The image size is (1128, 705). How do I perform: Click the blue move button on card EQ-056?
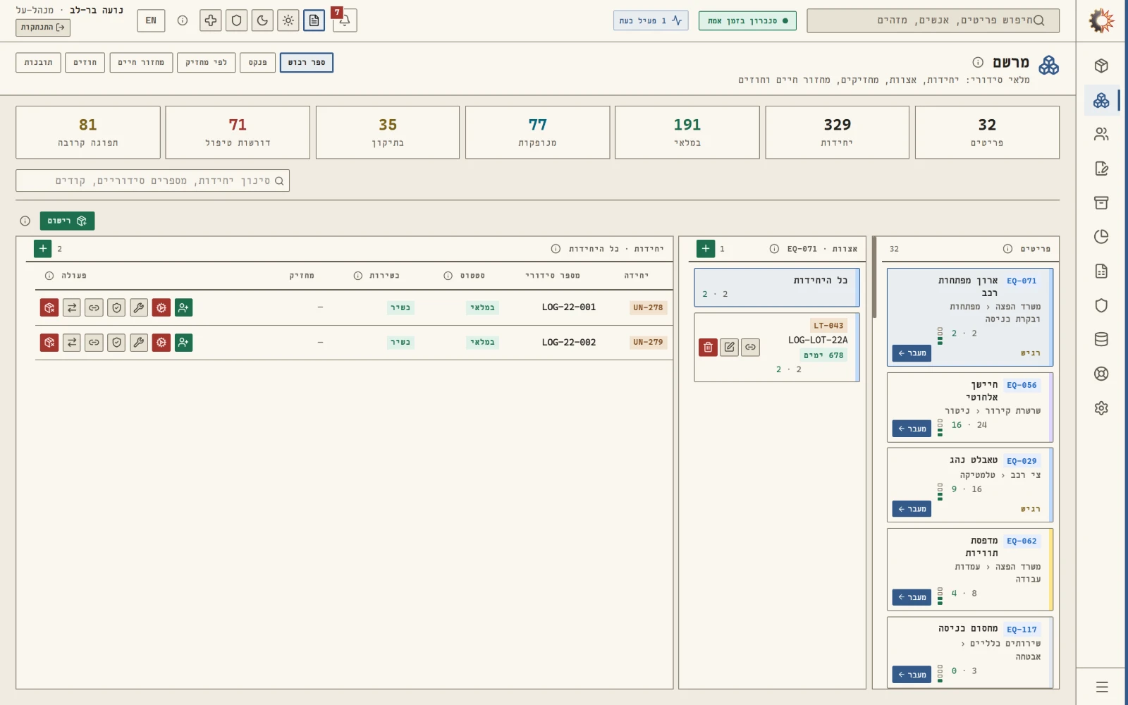coord(912,429)
